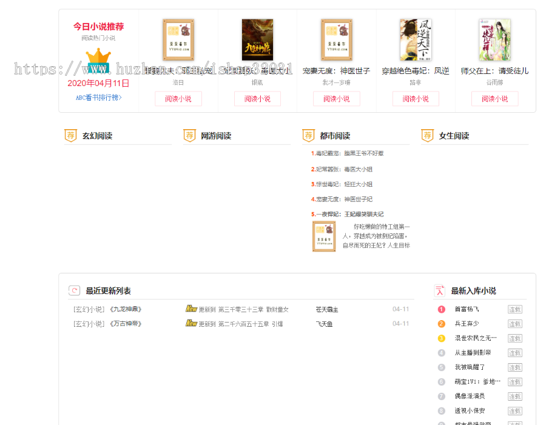The width and height of the screenshot is (546, 425).
Task: Click 连载 next to 兵王弃少
Action: 514,324
